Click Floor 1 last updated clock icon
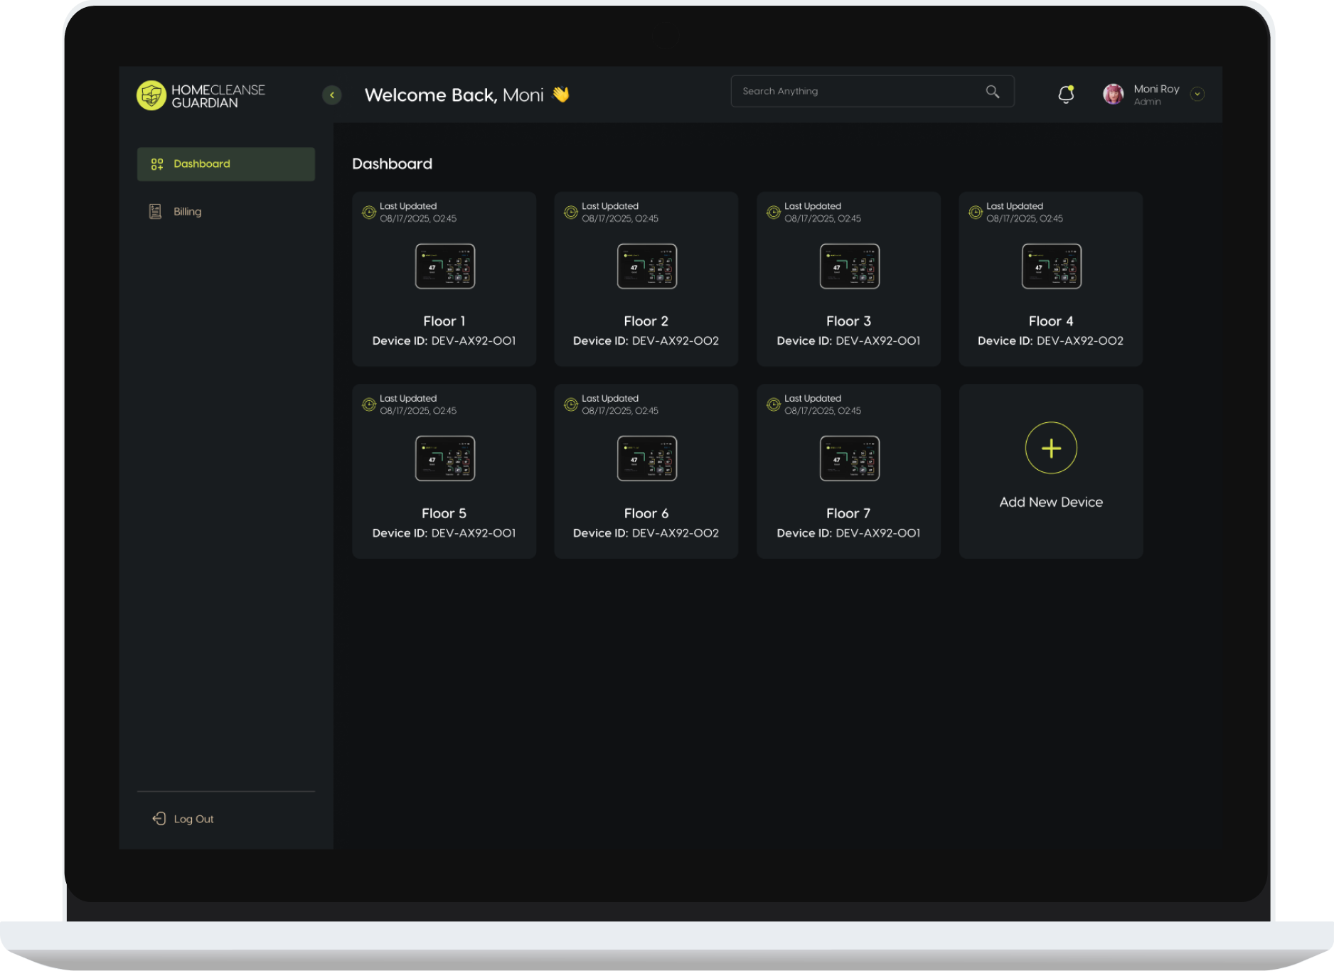1334x971 pixels. pyautogui.click(x=368, y=213)
